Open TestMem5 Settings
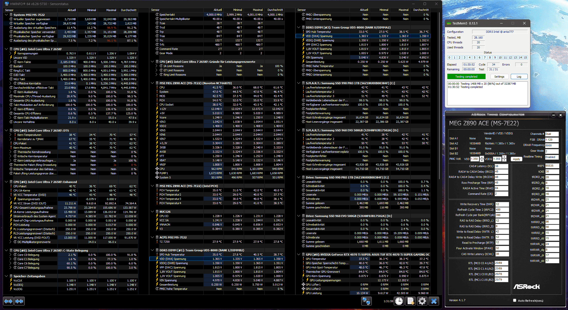This screenshot has height=310, width=568. [x=499, y=77]
